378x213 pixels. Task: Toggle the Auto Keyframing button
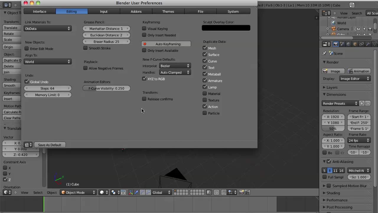pyautogui.click(x=166, y=44)
